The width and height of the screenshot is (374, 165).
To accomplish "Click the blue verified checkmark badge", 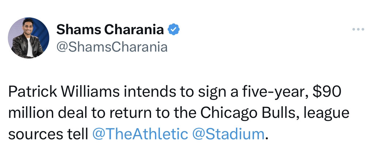I will [x=173, y=30].
